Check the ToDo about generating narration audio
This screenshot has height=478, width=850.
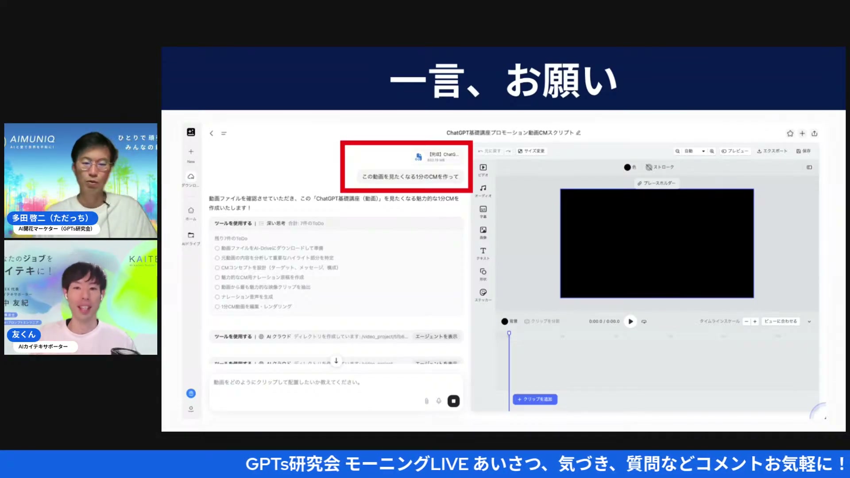217,297
